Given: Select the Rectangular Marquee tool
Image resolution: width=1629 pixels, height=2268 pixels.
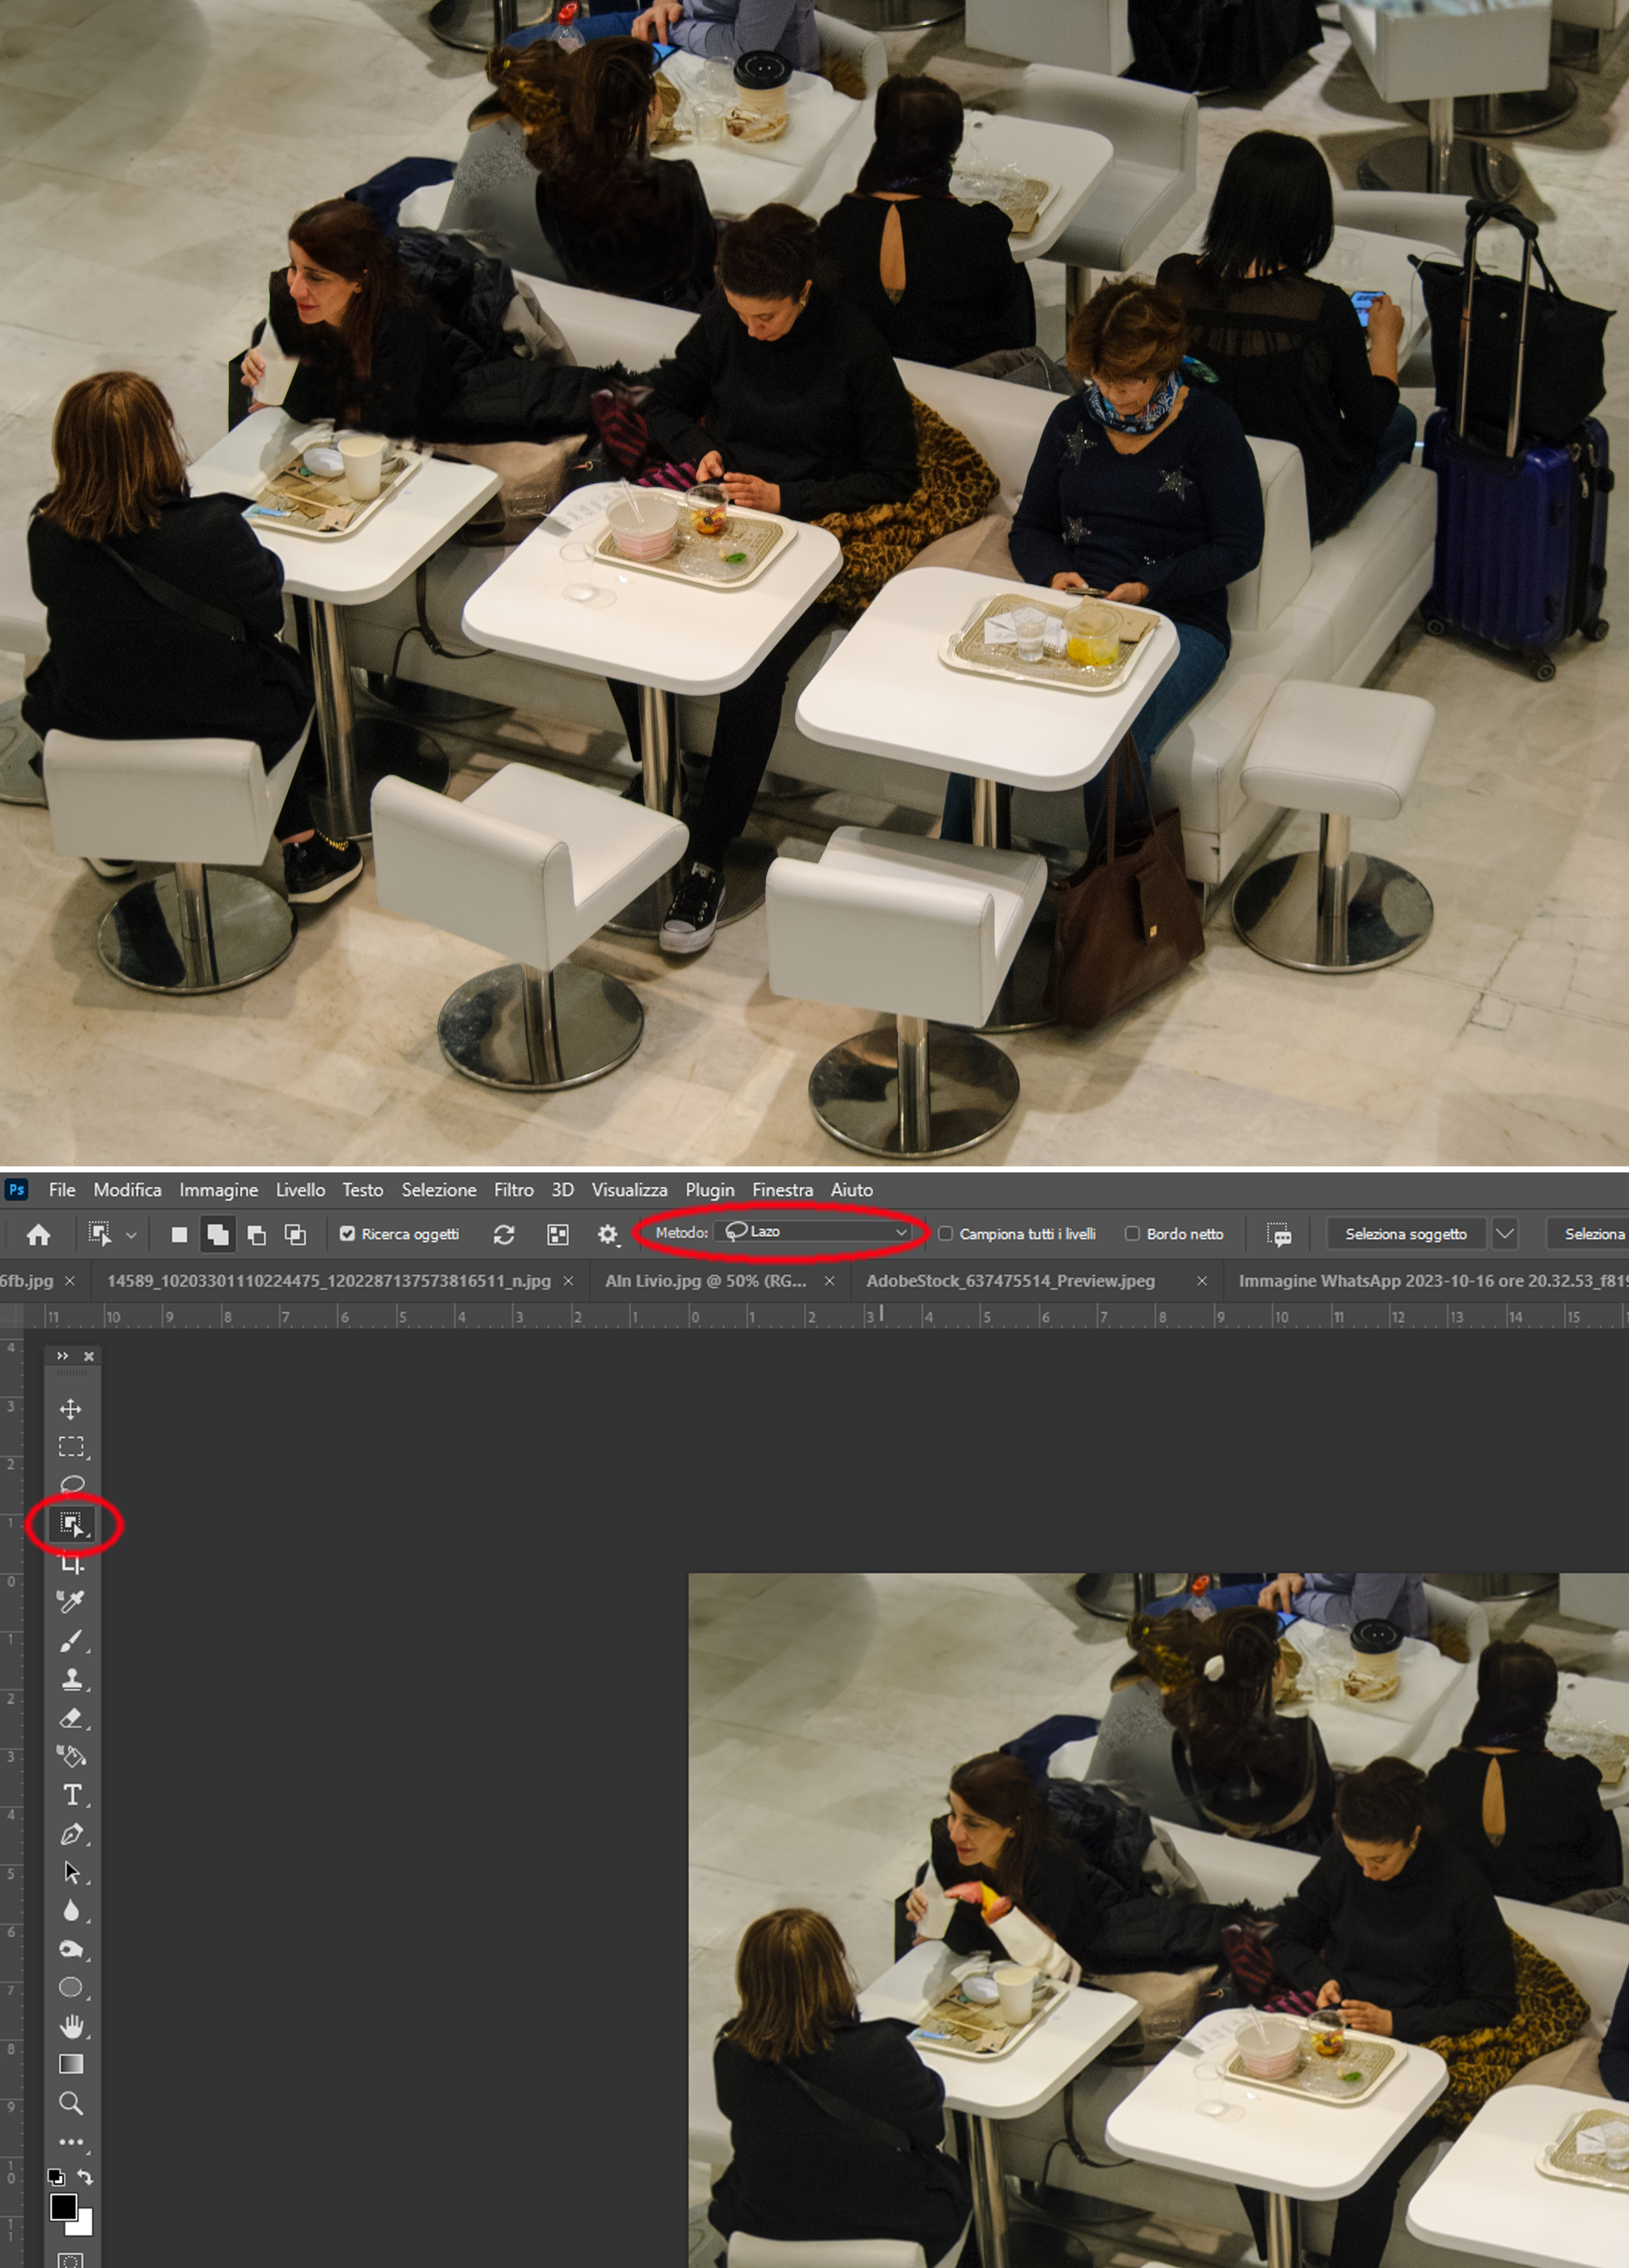Looking at the screenshot, I should 70,1447.
